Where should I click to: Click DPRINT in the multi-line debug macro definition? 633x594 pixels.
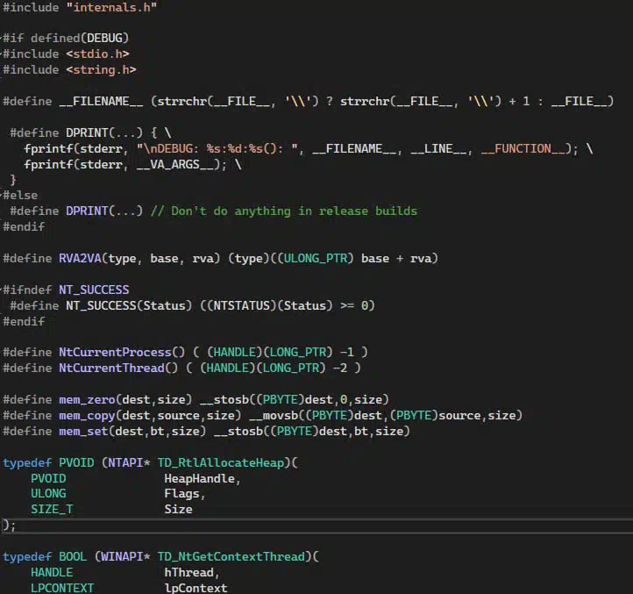[x=87, y=132]
